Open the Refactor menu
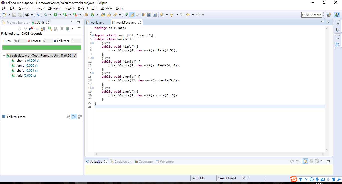The height and width of the screenshot is (184, 342). tap(39, 8)
